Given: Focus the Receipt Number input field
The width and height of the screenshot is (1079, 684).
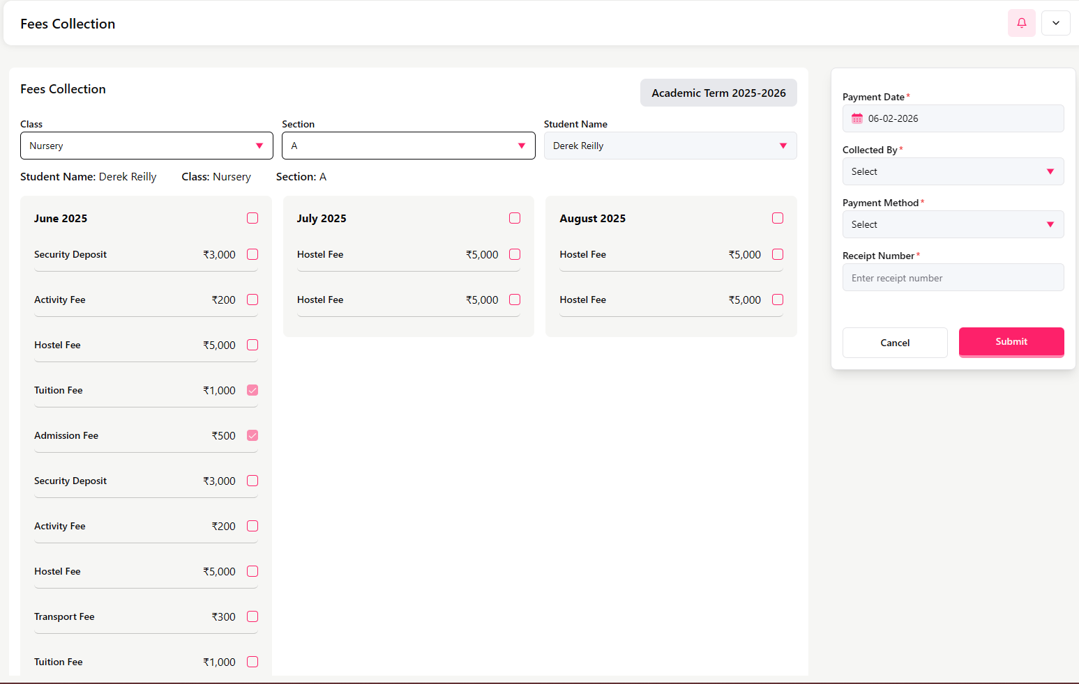Looking at the screenshot, I should pyautogui.click(x=953, y=278).
